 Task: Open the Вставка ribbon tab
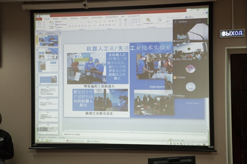[x=56, y=18]
